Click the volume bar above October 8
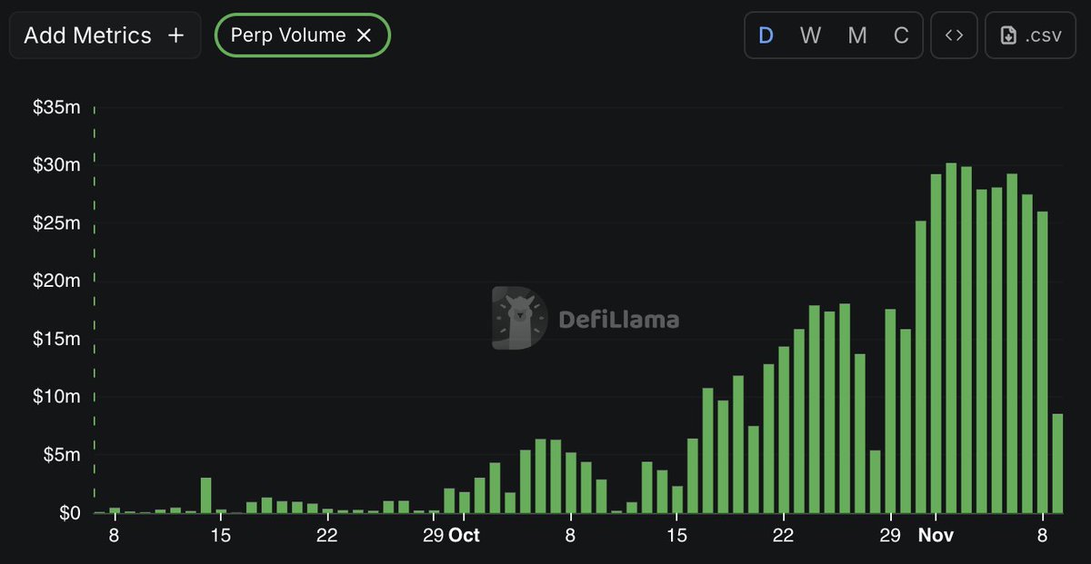The image size is (1091, 564). tap(569, 481)
